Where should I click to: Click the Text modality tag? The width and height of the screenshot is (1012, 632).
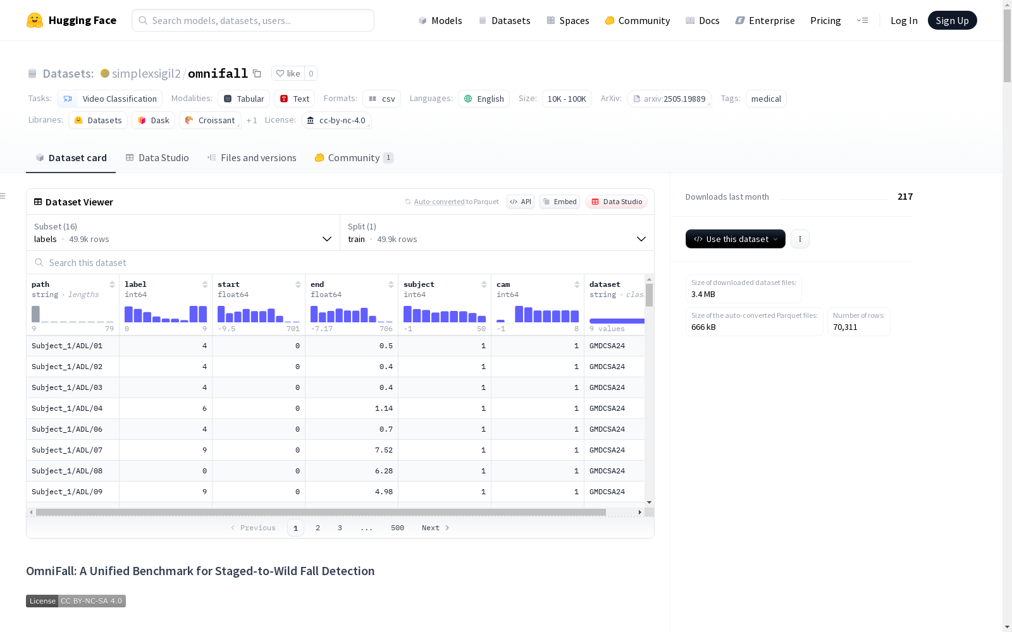pyautogui.click(x=294, y=99)
